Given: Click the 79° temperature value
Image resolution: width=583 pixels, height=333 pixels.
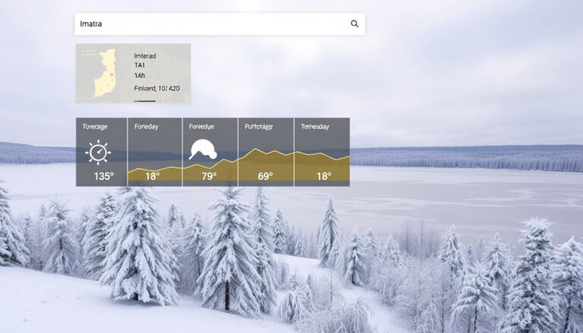Looking at the screenshot, I should [209, 176].
